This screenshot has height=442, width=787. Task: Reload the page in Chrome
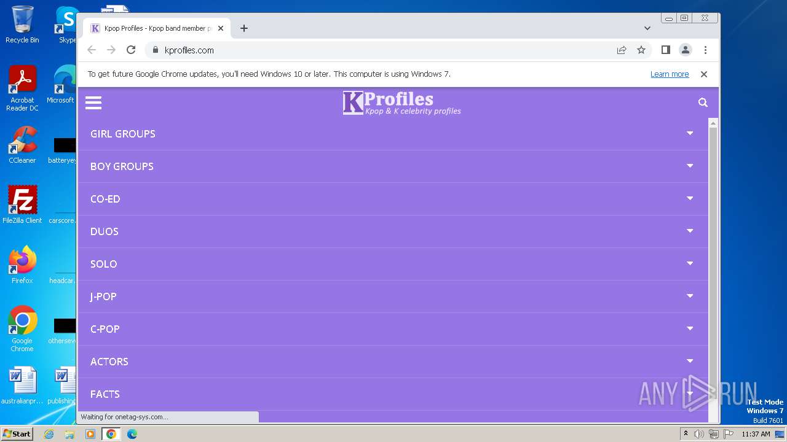pyautogui.click(x=131, y=50)
